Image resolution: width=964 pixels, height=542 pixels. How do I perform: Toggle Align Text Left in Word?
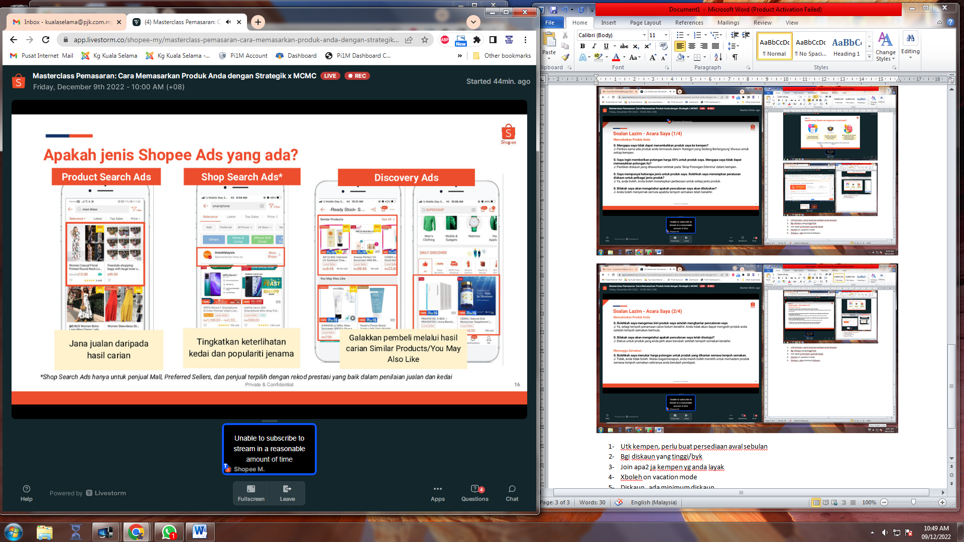[680, 46]
